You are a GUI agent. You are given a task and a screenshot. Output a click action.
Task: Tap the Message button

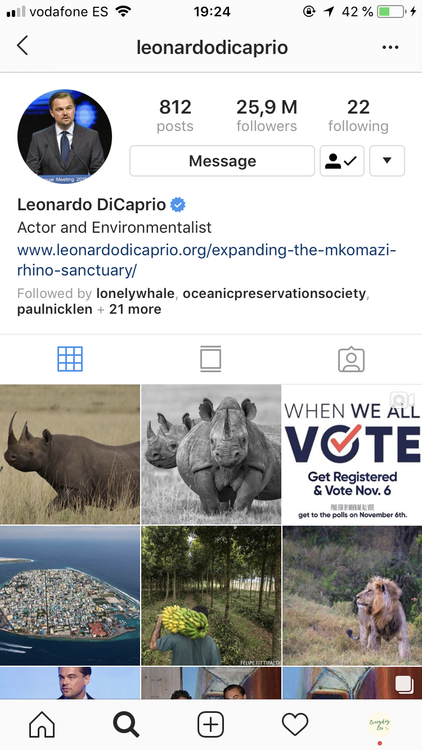(x=222, y=161)
